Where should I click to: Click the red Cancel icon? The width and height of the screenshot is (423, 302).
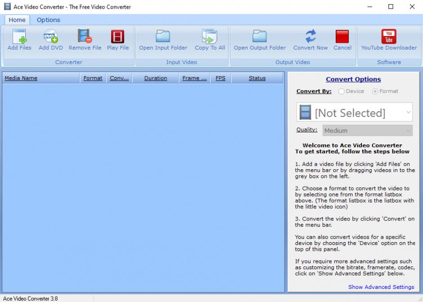(x=342, y=36)
